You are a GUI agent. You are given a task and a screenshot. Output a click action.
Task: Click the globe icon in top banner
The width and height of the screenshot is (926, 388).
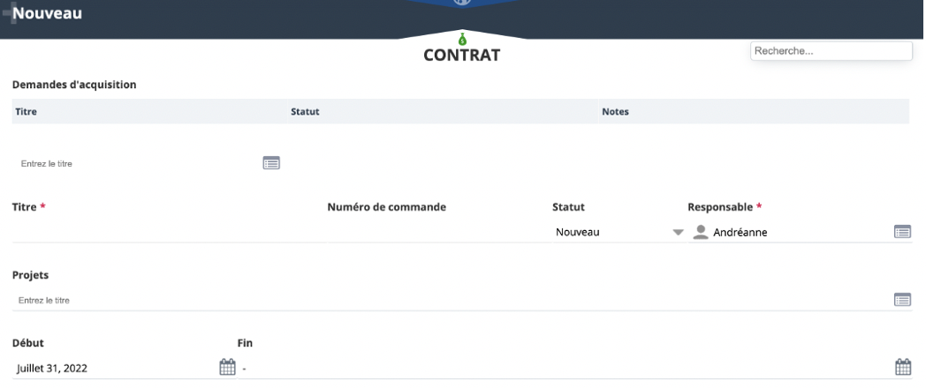pos(462,3)
